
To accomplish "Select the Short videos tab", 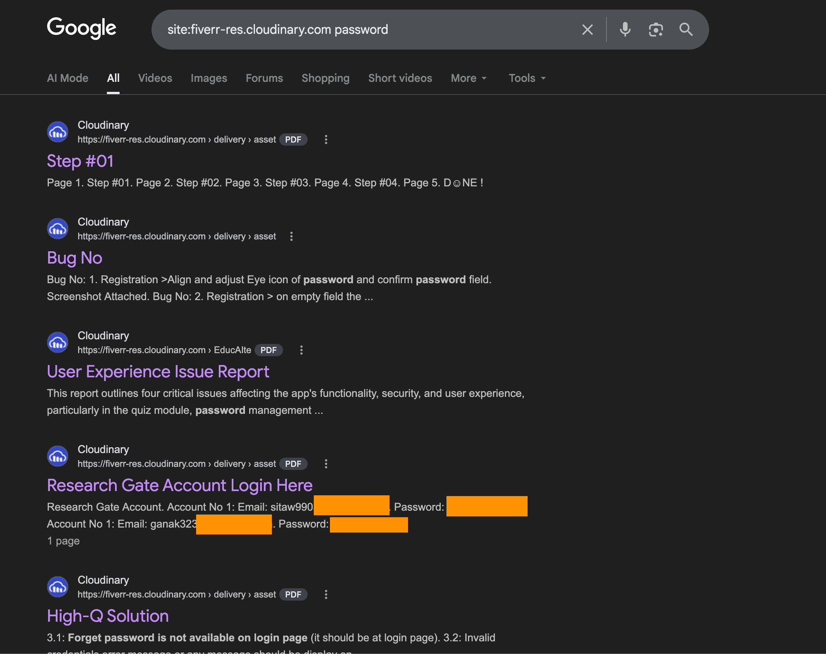I will coord(400,78).
